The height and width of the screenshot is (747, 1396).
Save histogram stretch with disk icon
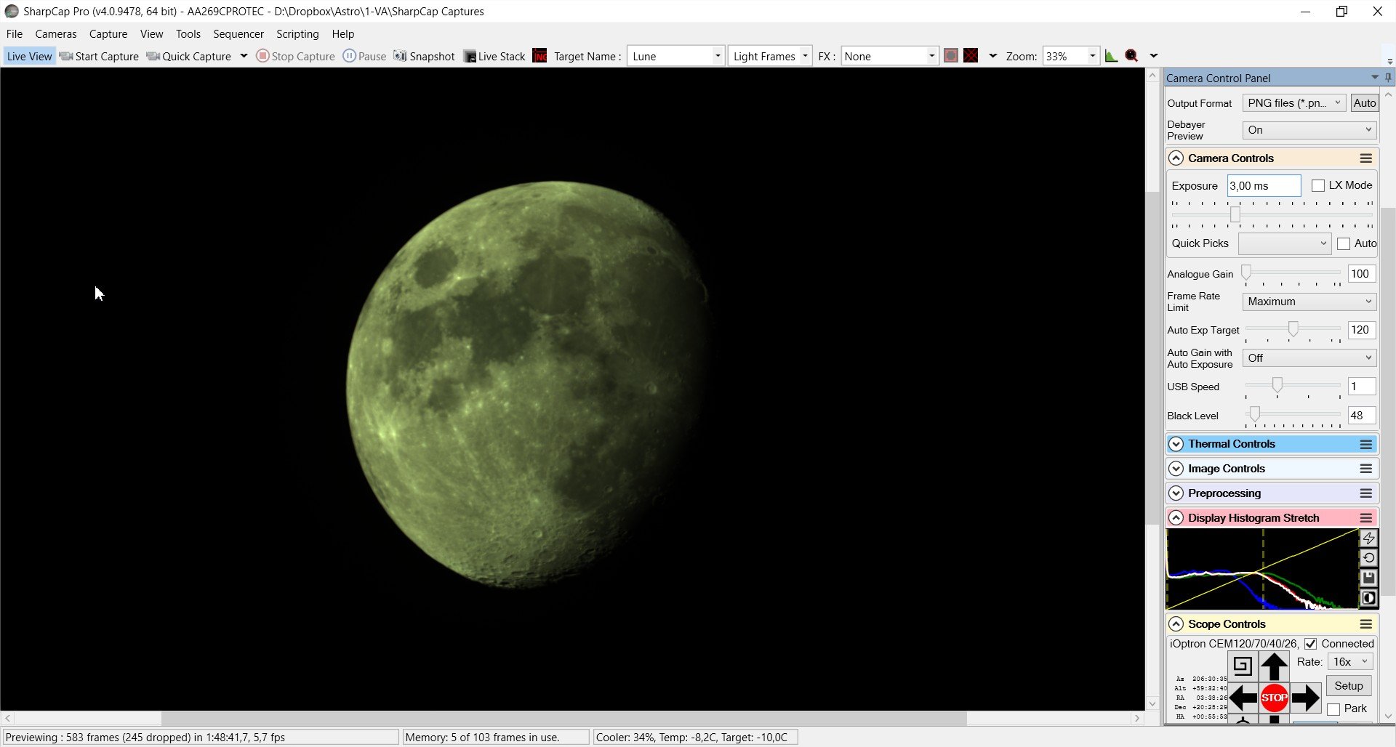point(1368,578)
